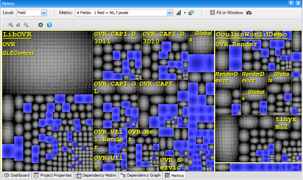This screenshot has height=180, width=303.
Task: Click the zoom in magnifier icon
Action: click(x=11, y=25)
